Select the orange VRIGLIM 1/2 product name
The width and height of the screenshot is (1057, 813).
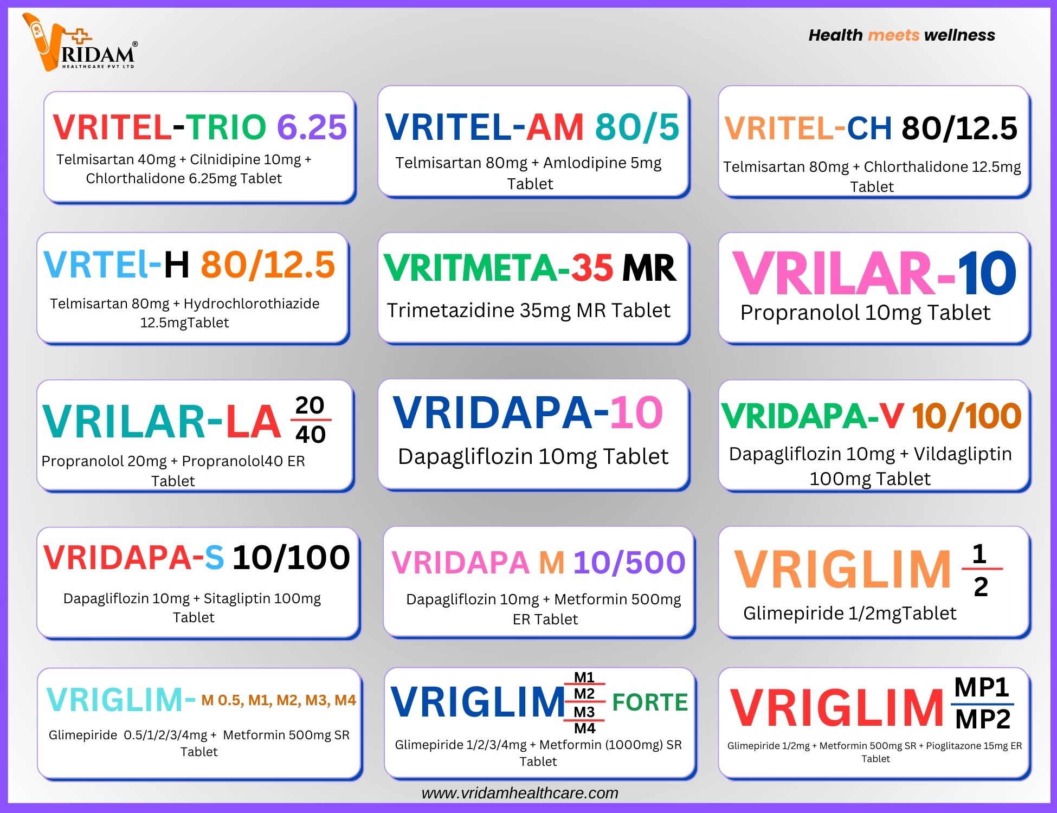tap(843, 569)
